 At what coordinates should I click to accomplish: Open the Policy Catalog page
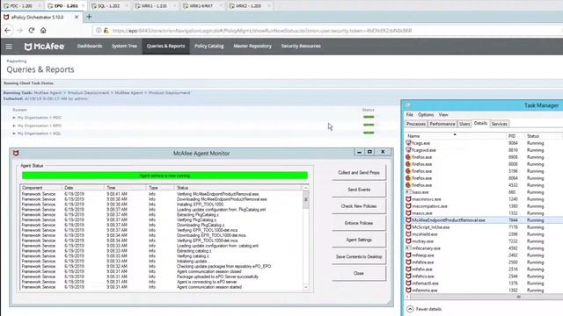(x=209, y=47)
